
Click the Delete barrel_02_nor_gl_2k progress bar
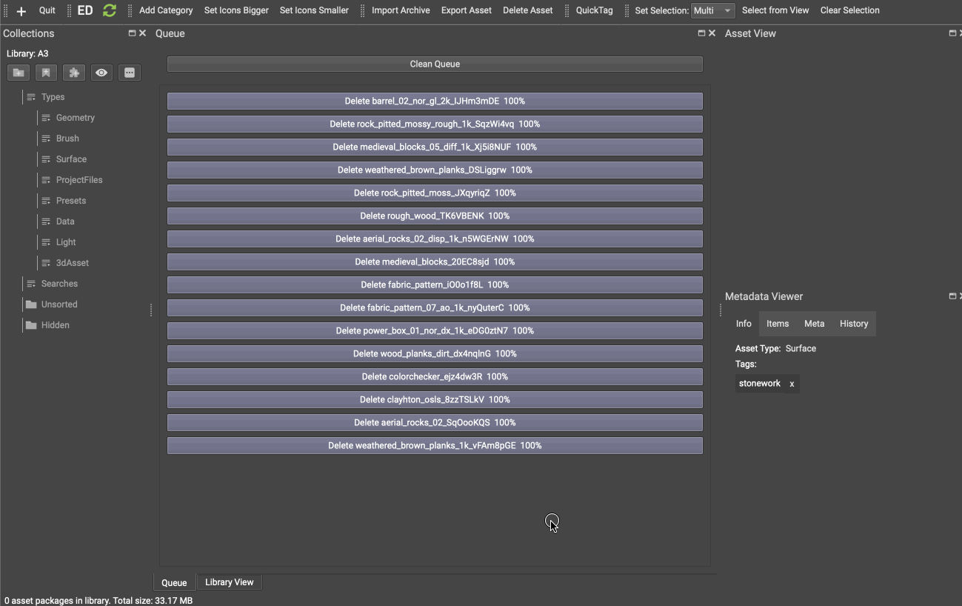pos(435,101)
